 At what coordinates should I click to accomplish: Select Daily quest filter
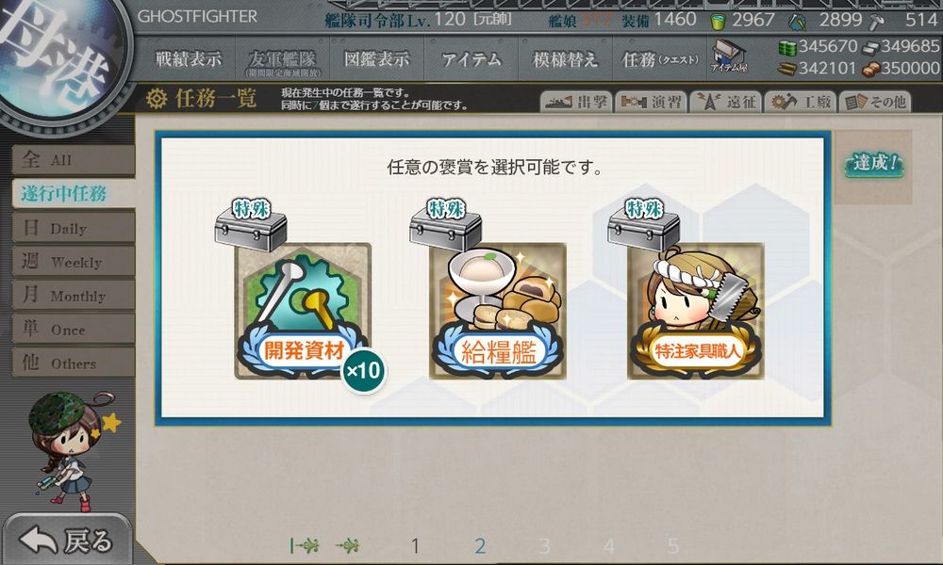point(74,228)
